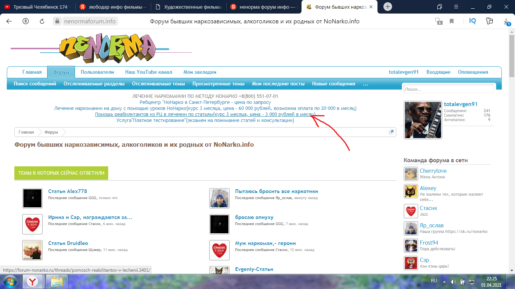Screen dimensions: 515x289
Task: Click the volume speaker tray icon
Action: tap(454, 281)
